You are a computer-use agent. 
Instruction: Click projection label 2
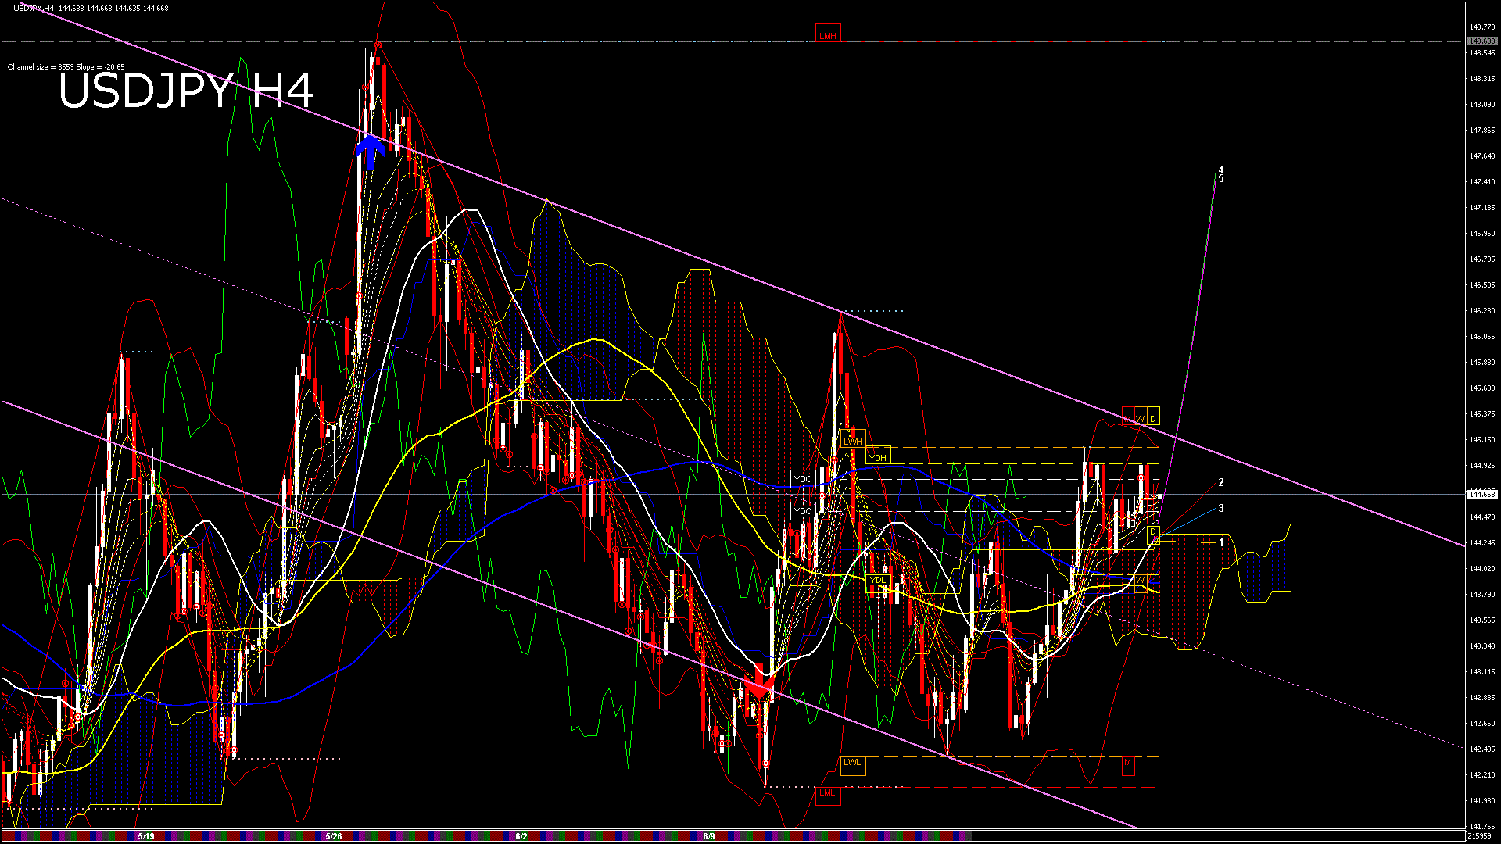point(1221,483)
